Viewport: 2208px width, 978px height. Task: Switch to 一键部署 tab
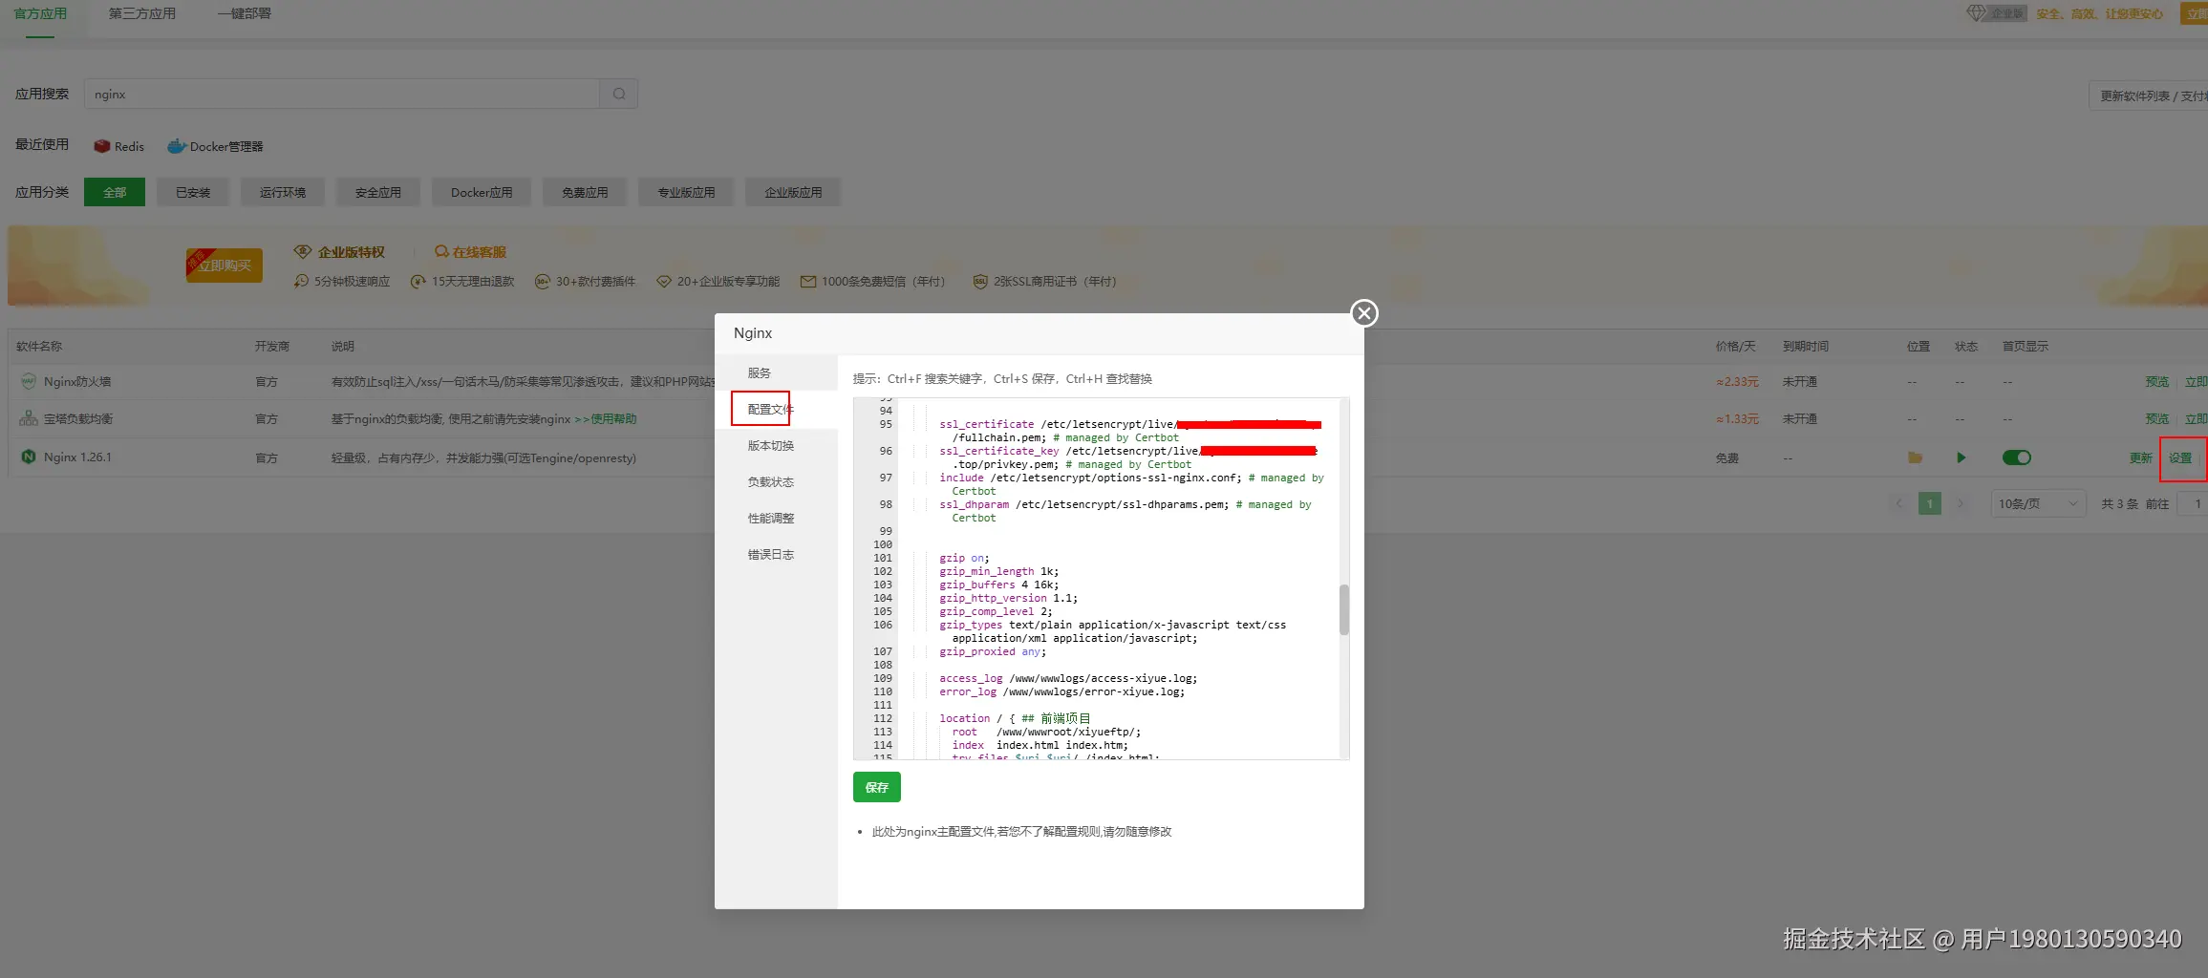pyautogui.click(x=245, y=13)
